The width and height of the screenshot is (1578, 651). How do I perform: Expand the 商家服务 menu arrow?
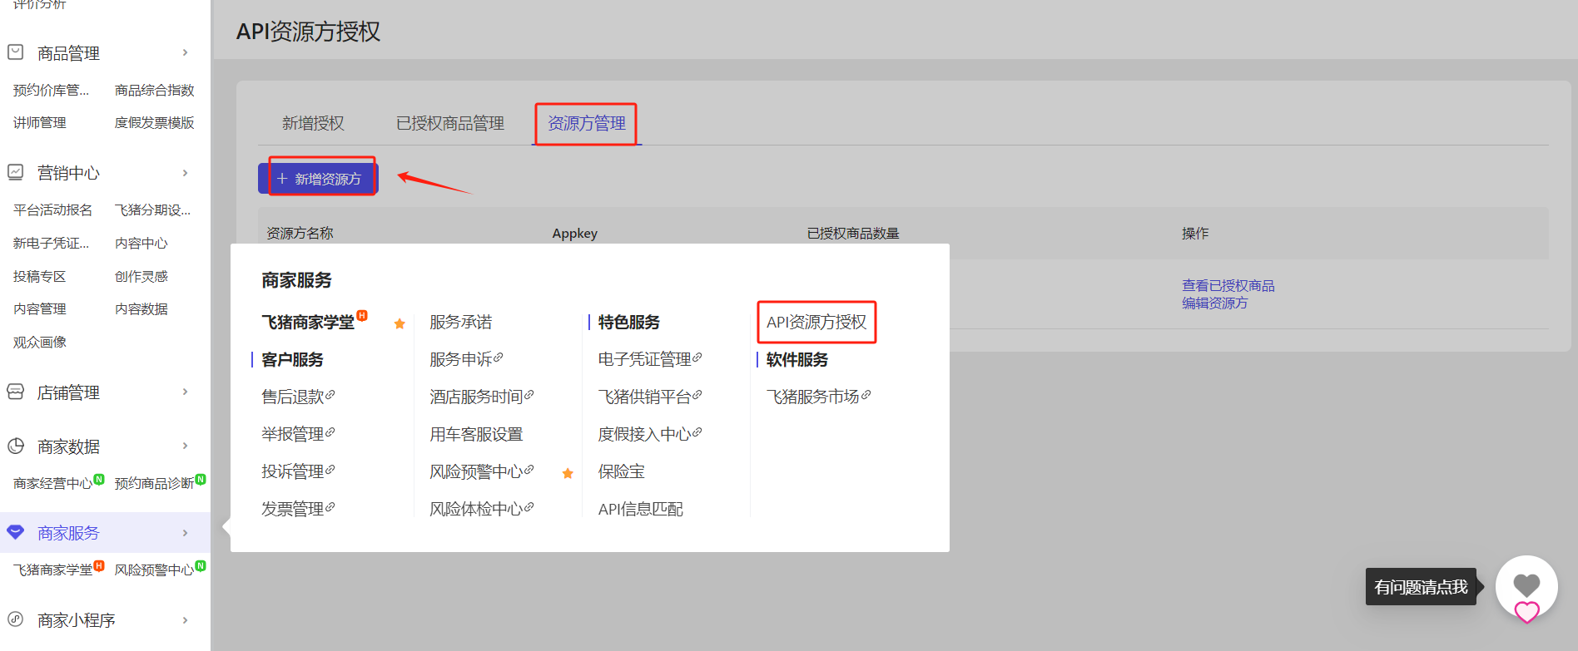click(185, 533)
